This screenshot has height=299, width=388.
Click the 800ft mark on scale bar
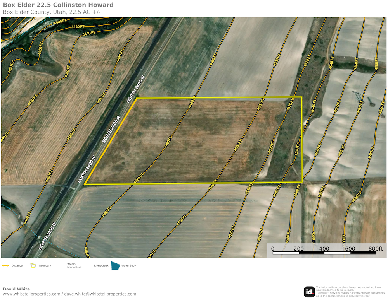tap(376, 249)
